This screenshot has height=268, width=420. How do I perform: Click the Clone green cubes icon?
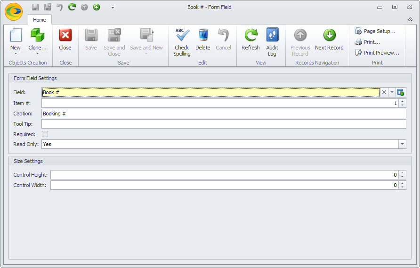click(x=38, y=35)
